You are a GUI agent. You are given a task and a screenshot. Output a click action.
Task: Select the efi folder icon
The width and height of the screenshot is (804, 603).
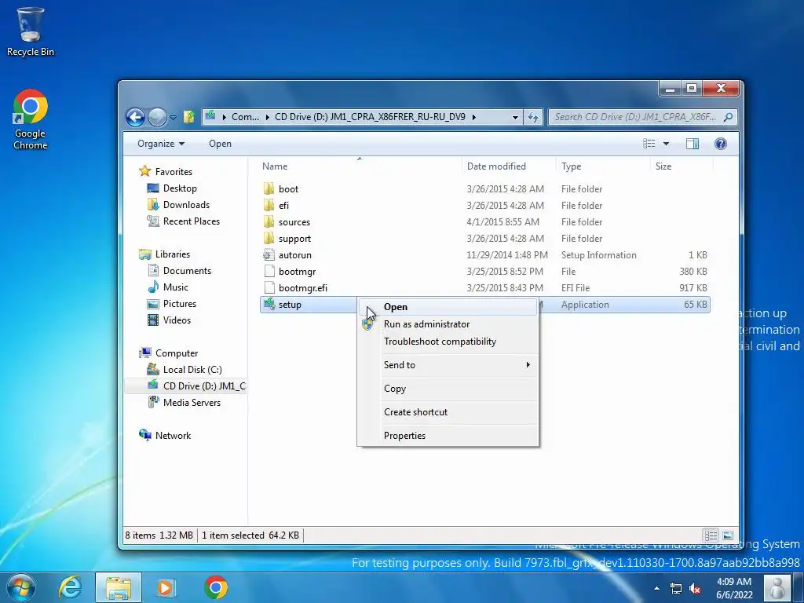click(269, 205)
